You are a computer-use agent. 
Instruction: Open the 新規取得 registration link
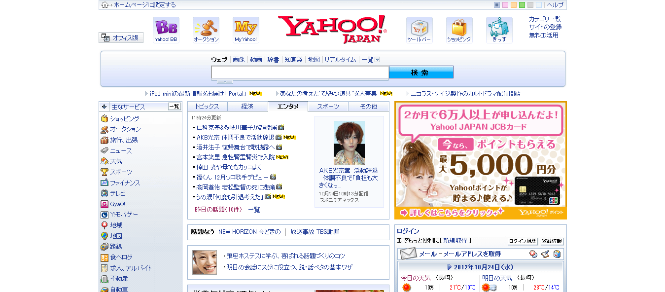tap(455, 241)
